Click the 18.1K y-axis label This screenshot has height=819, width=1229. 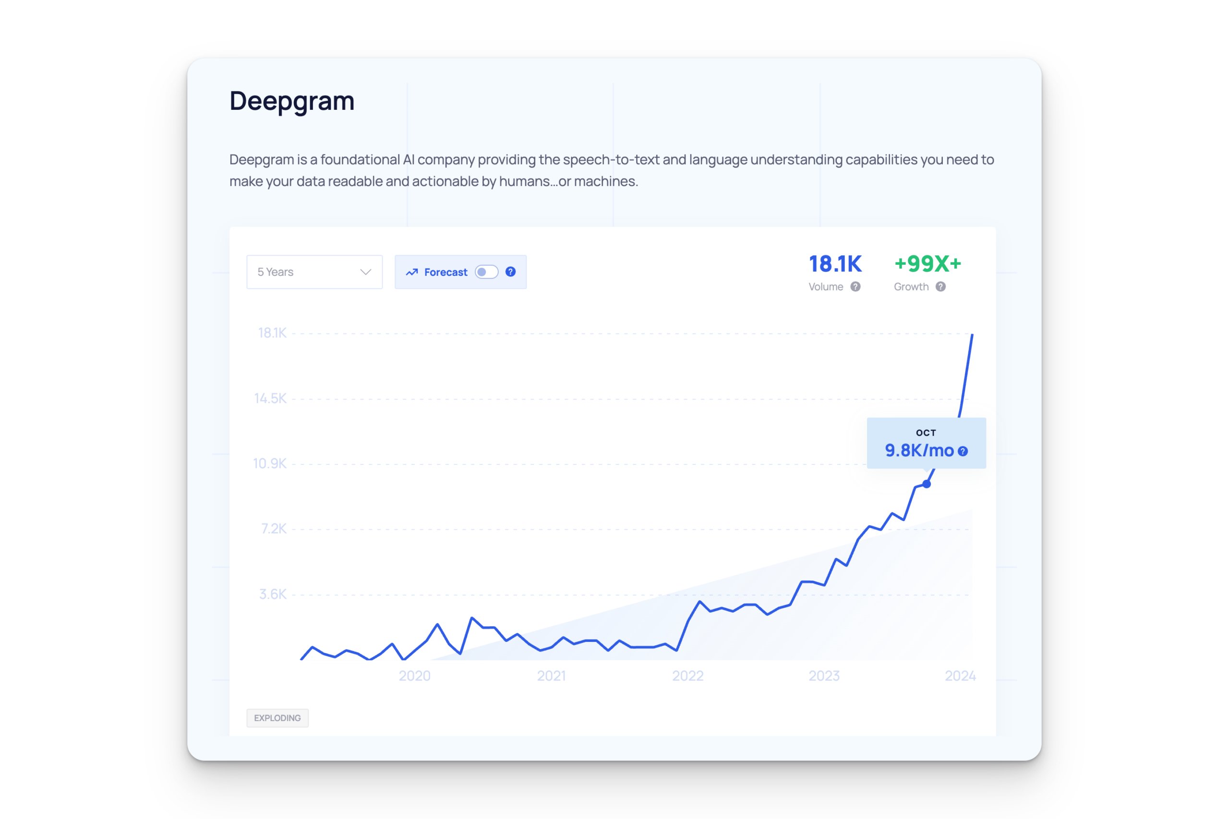272,332
